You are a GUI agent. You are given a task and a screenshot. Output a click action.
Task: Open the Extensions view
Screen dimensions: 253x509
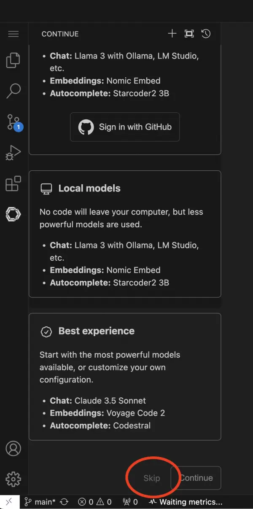13,184
